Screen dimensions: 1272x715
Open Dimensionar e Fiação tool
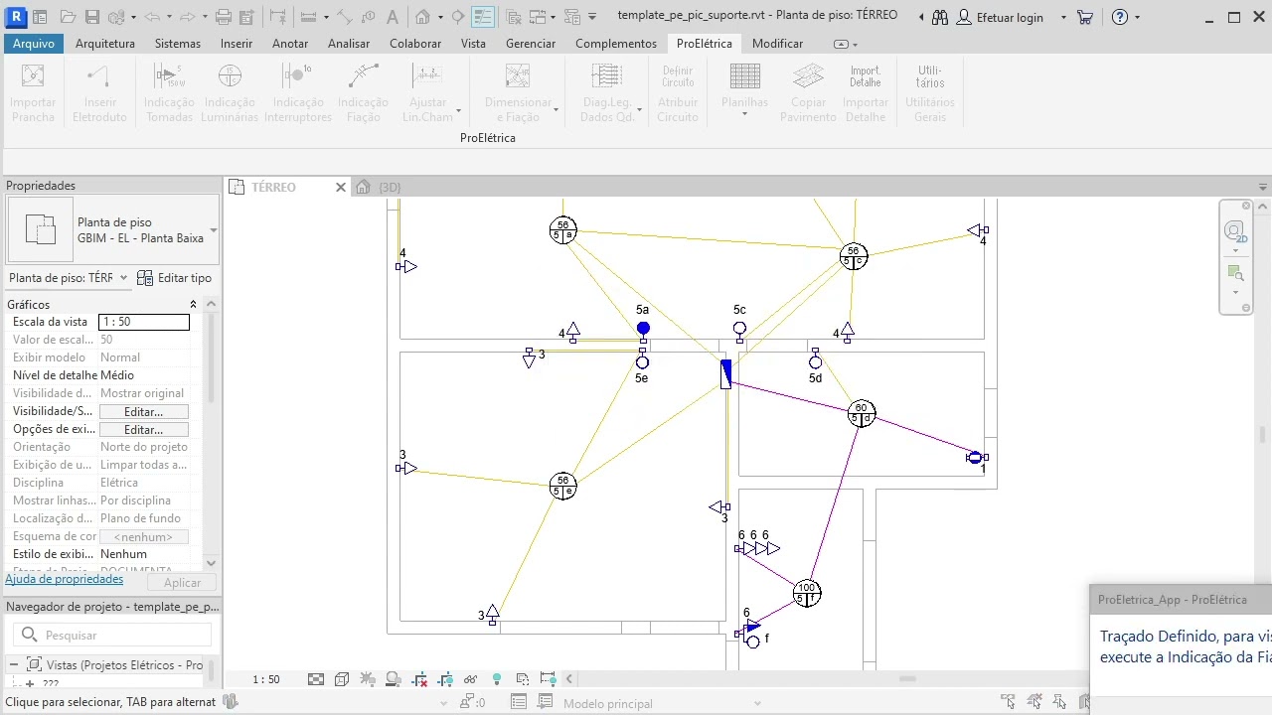pos(518,92)
